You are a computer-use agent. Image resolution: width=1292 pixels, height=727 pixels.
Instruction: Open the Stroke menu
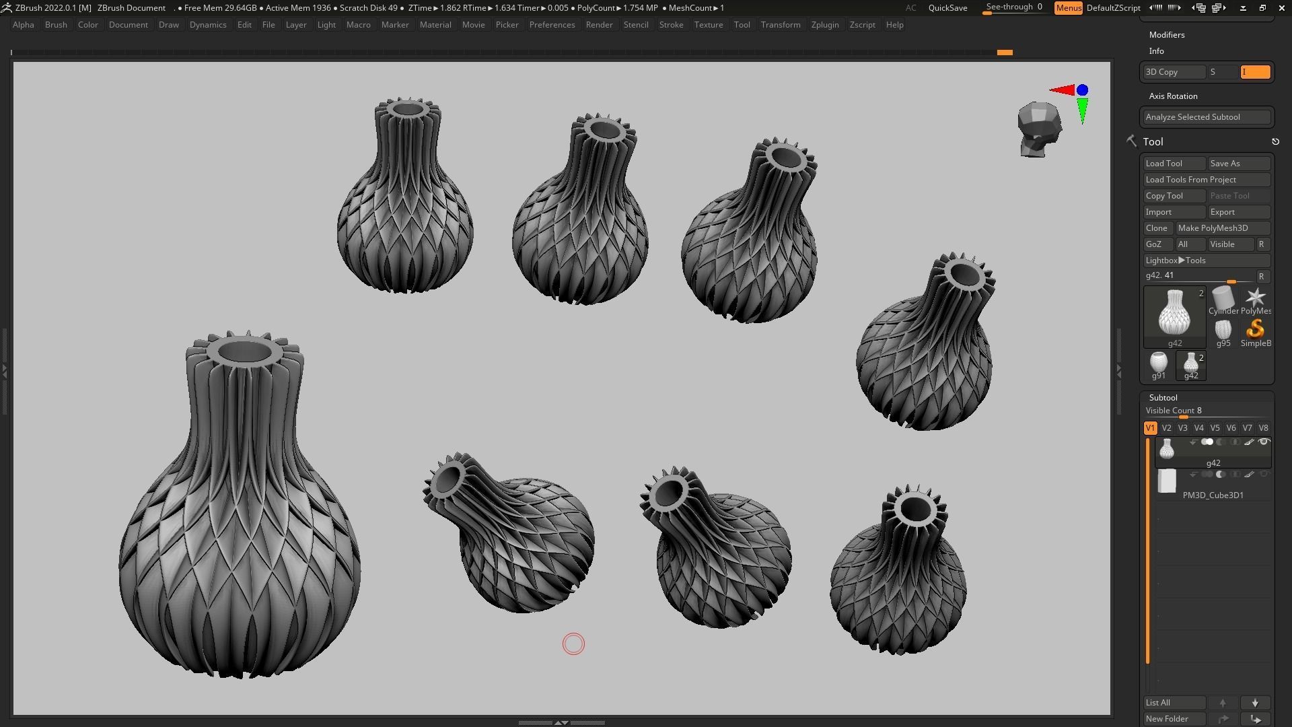click(x=670, y=25)
